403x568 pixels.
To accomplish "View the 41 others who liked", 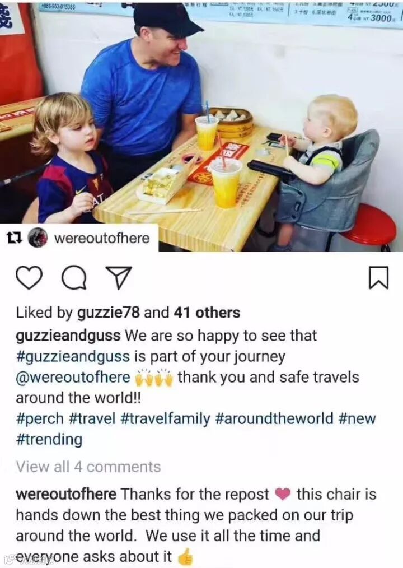I will [x=207, y=313].
